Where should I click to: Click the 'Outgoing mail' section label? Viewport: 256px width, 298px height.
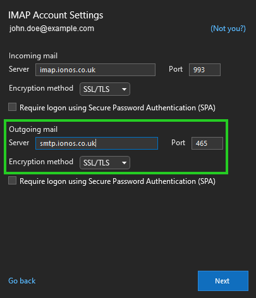(x=33, y=129)
